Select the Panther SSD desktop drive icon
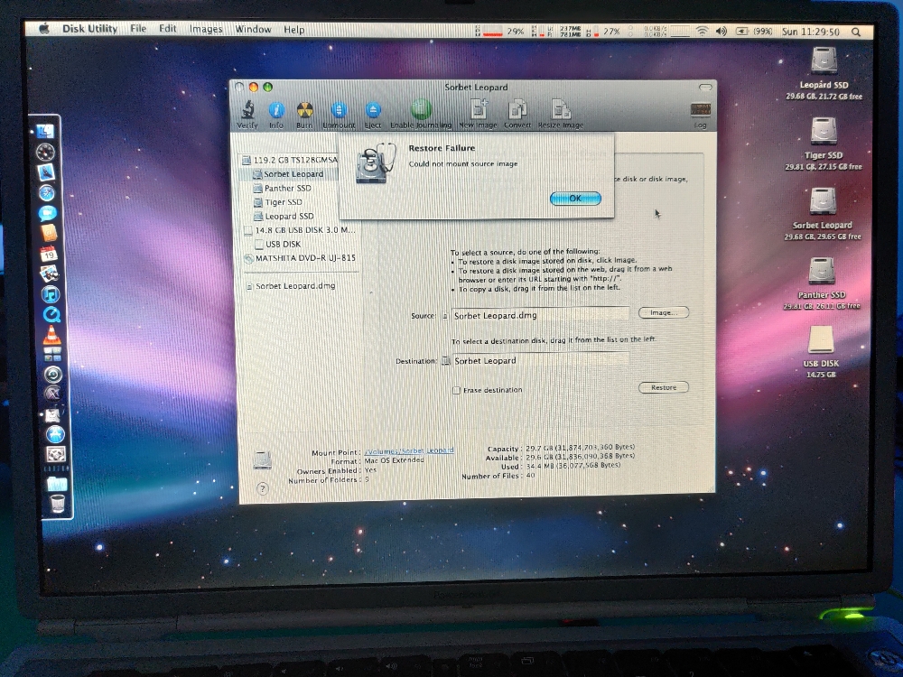The width and height of the screenshot is (903, 677). click(x=822, y=271)
